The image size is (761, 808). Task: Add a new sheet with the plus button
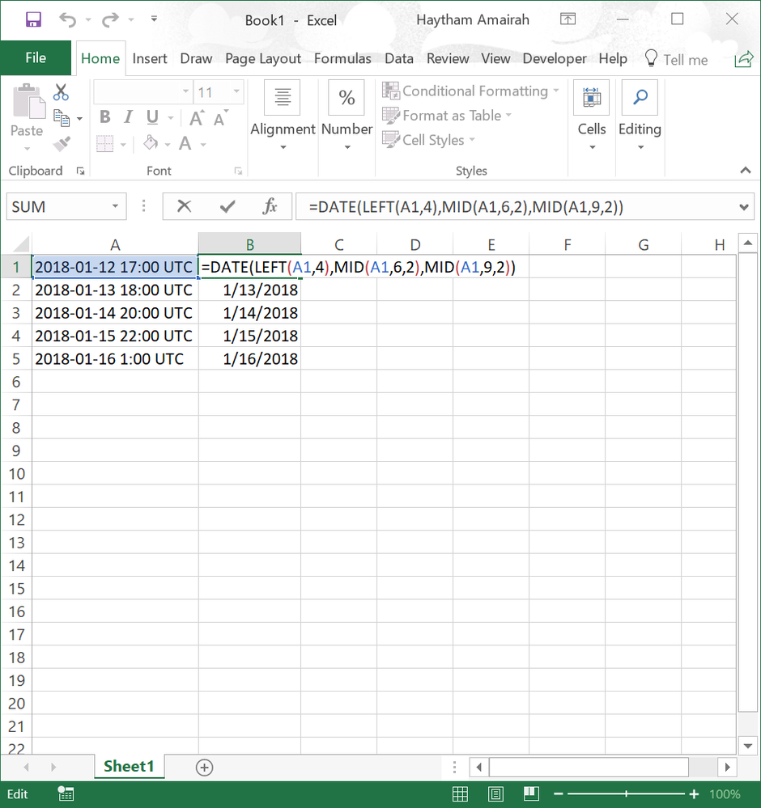[204, 766]
